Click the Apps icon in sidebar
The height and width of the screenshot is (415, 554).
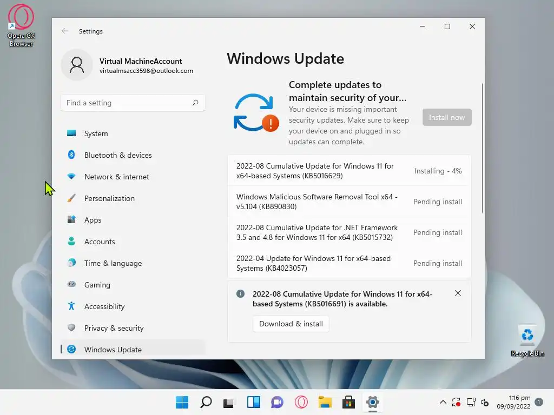71,219
